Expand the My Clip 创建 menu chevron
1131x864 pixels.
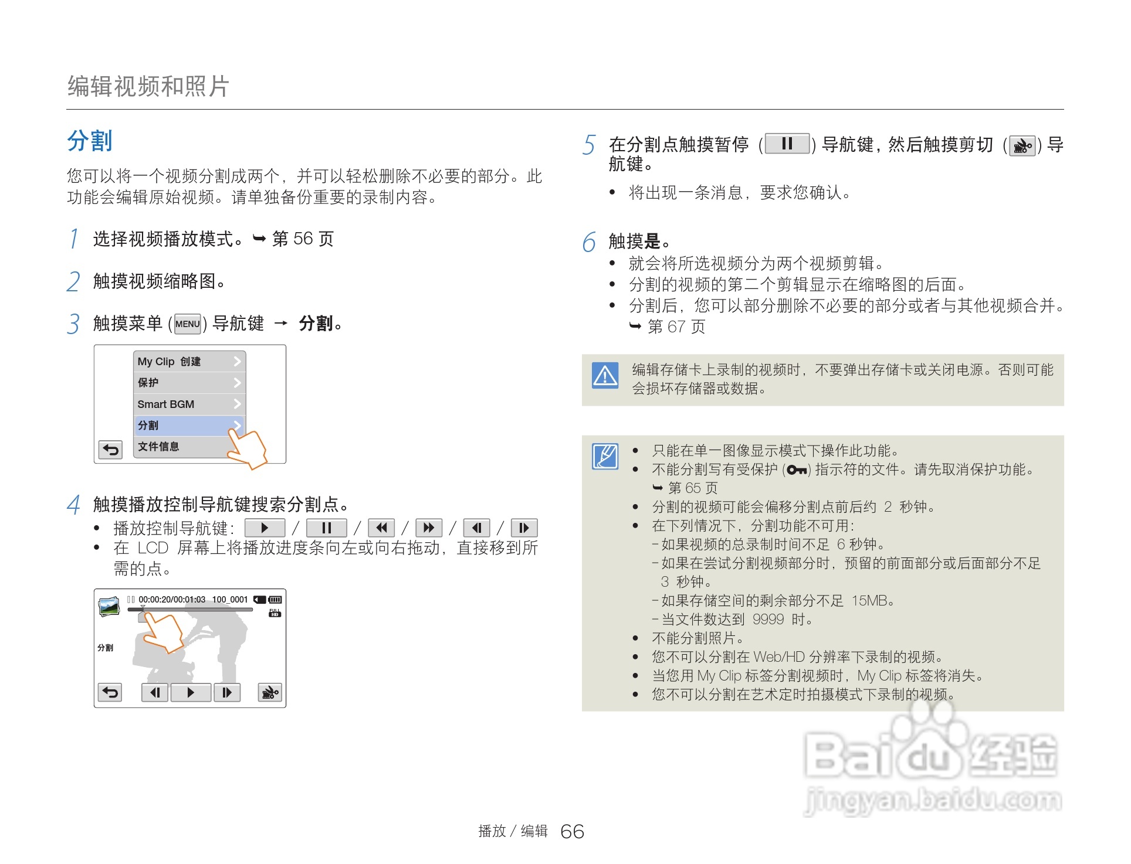pyautogui.click(x=238, y=361)
